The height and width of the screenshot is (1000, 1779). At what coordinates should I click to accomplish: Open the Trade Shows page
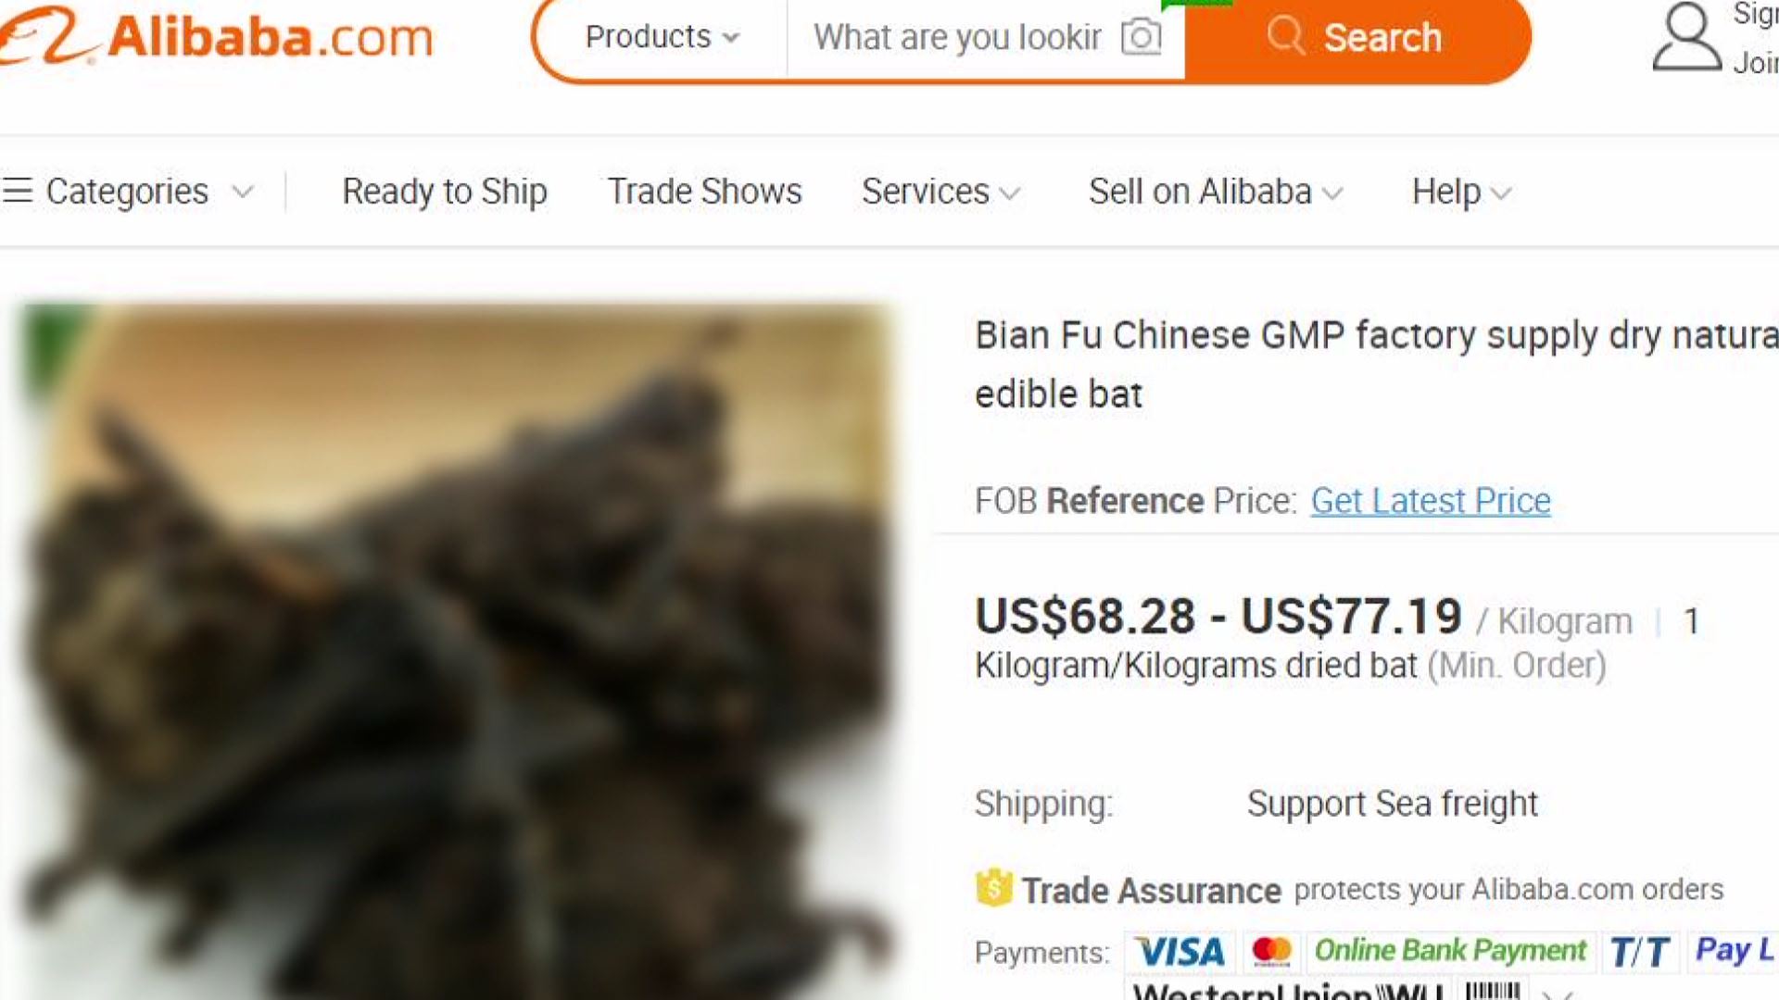704,192
